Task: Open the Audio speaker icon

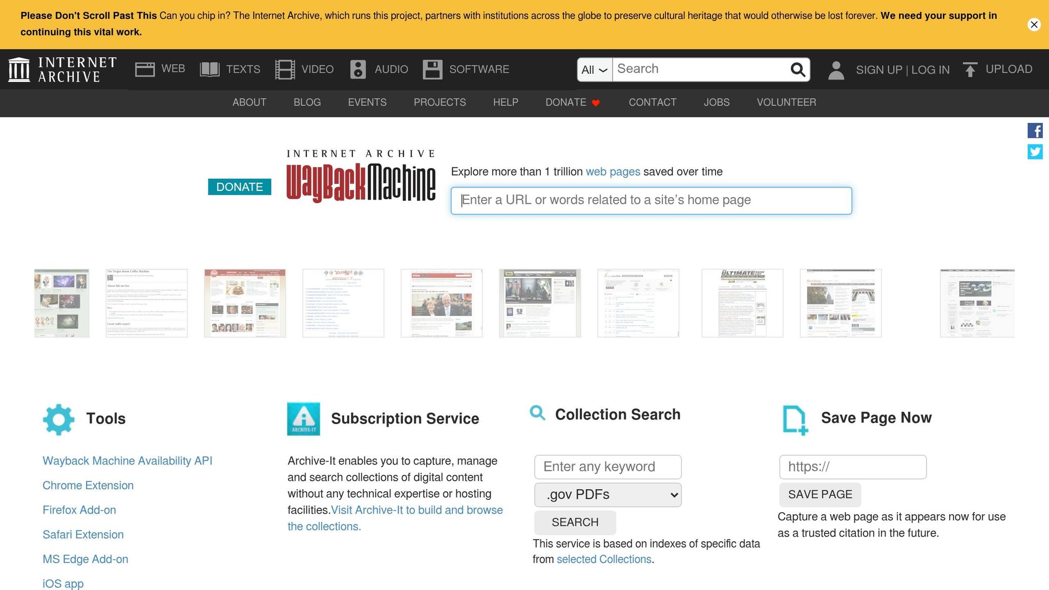Action: pos(358,69)
